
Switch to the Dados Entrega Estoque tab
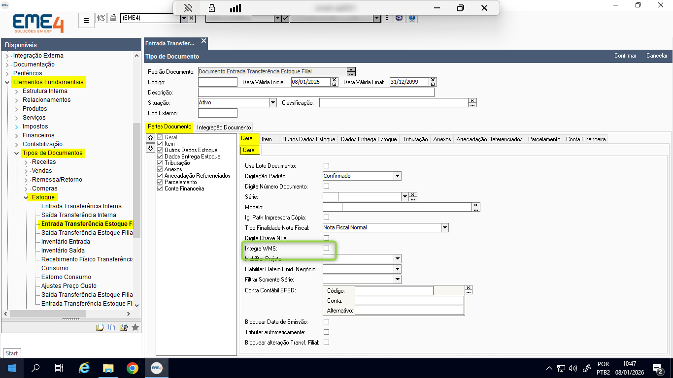pyautogui.click(x=369, y=139)
